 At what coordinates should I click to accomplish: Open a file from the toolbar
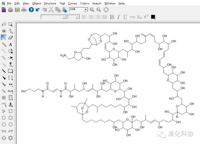11,10
